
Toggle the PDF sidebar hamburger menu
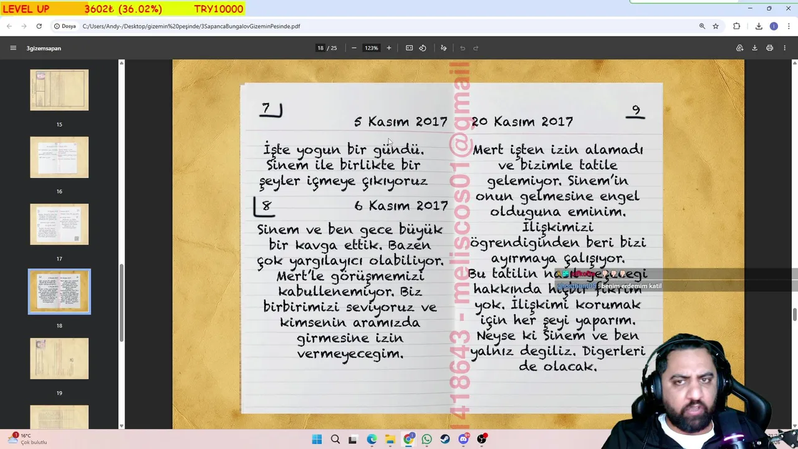click(13, 48)
